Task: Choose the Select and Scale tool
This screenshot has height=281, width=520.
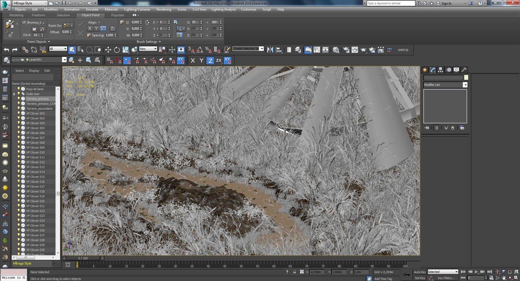Action: point(125,50)
